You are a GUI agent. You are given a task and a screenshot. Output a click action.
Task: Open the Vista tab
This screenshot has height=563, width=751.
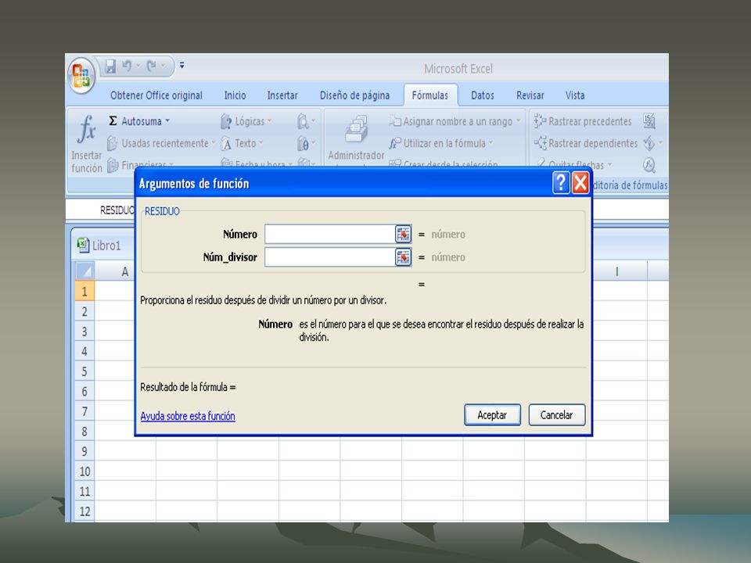[x=575, y=95]
